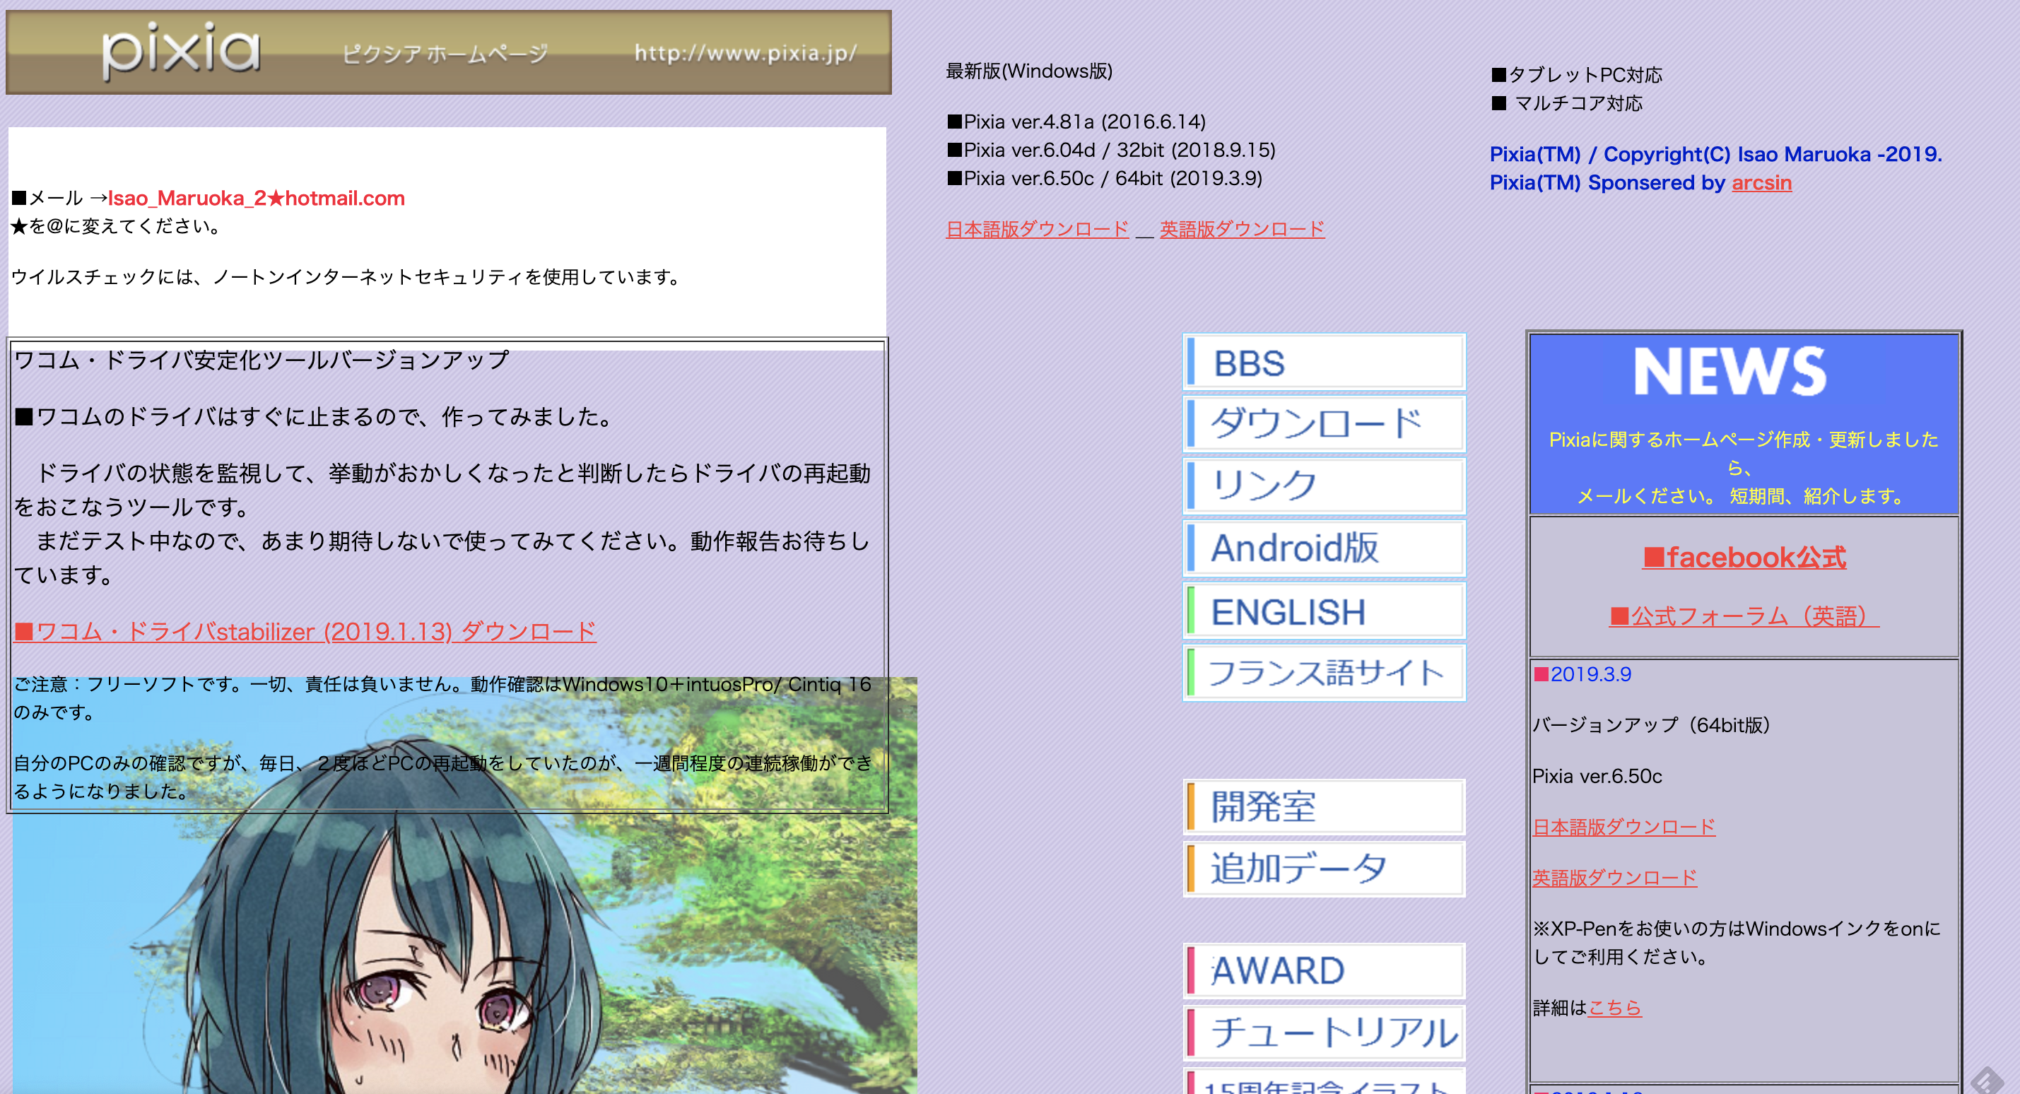
Task: Click the 最新版(Windows版) label
Action: 1029,71
